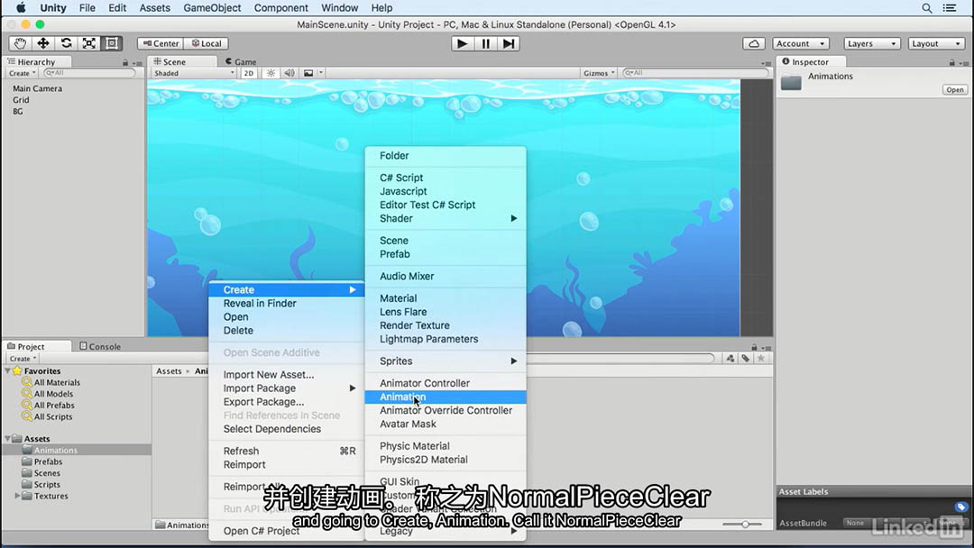Open the Account dropdown
The height and width of the screenshot is (548, 974).
(x=801, y=43)
